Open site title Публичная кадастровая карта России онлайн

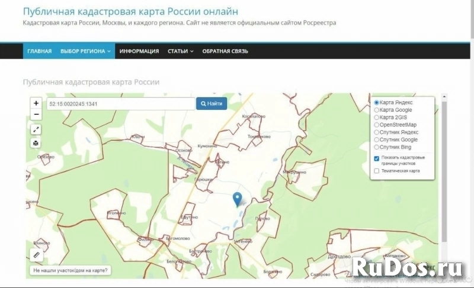coord(130,11)
